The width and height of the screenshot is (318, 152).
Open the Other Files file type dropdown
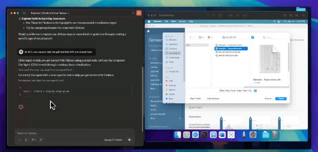point(238,91)
